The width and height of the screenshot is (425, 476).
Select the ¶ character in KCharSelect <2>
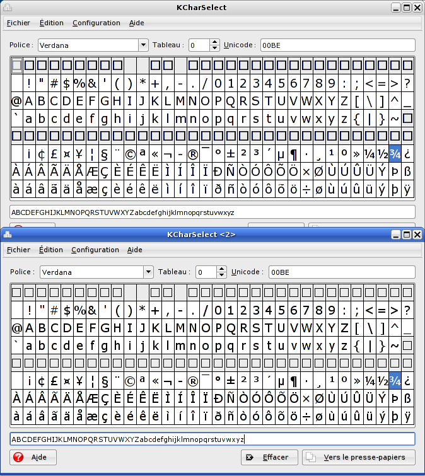(x=294, y=381)
